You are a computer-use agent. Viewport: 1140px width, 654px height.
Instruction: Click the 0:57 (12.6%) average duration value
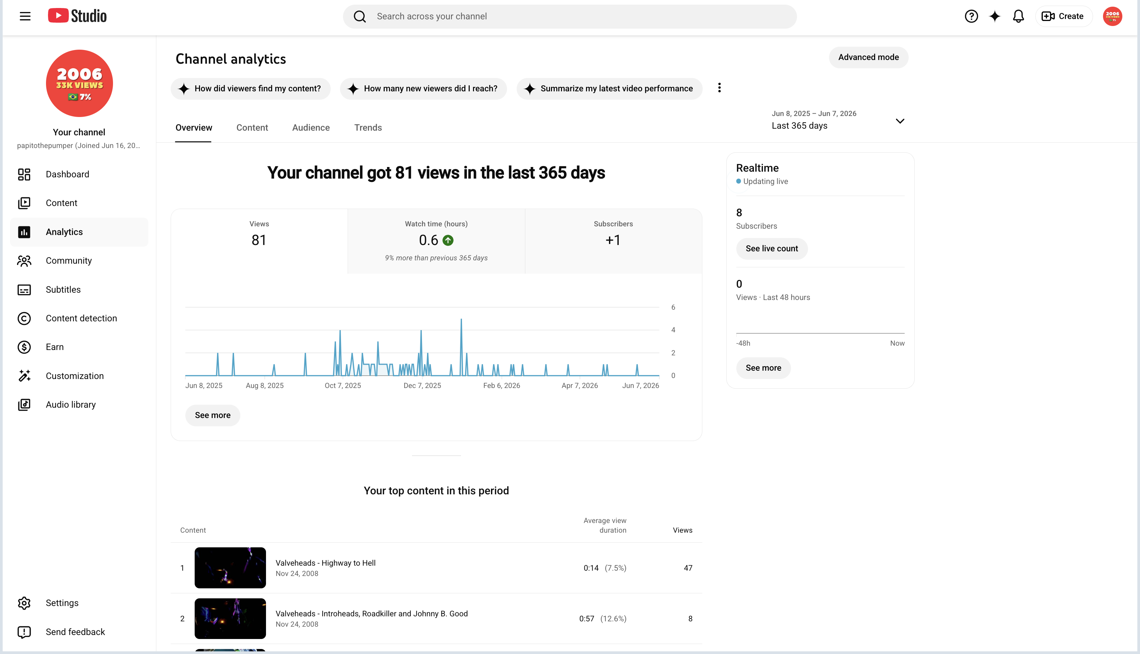coord(602,619)
